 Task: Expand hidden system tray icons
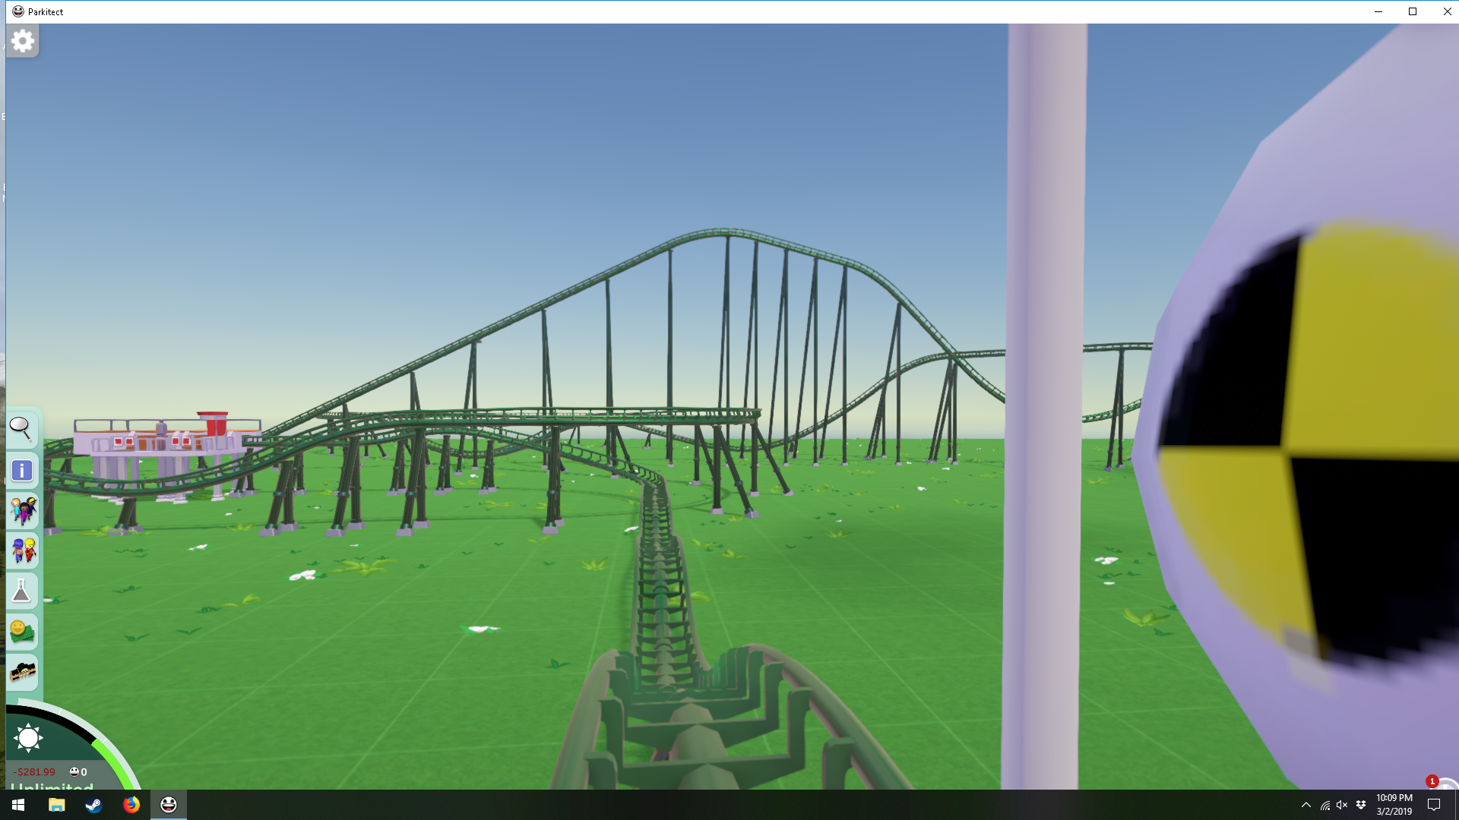[1306, 805]
